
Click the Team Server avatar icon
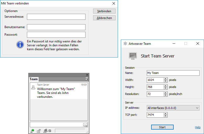(x=33, y=87)
